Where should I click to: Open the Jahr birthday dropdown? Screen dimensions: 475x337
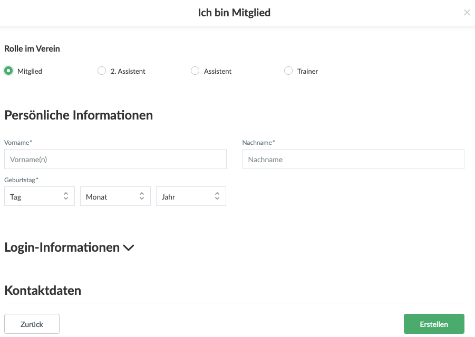pyautogui.click(x=191, y=196)
